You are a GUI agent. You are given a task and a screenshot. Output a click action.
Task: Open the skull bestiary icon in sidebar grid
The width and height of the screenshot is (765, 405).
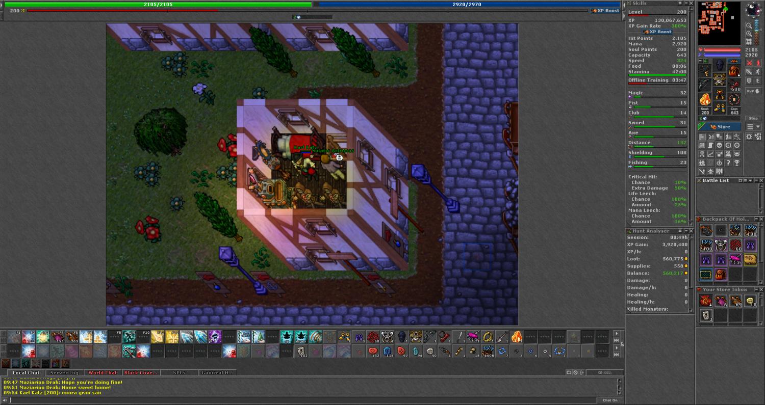719,145
